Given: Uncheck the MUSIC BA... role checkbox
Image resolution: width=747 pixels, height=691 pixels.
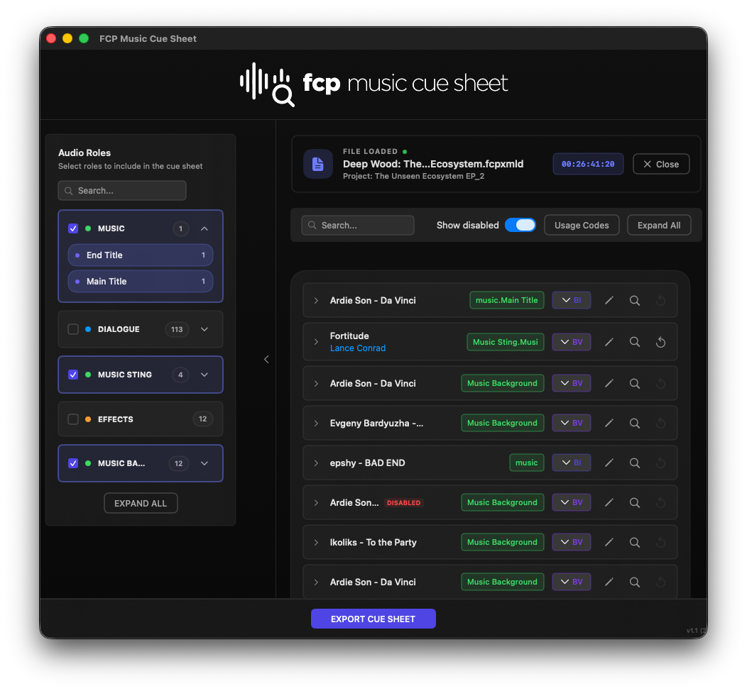Looking at the screenshot, I should tap(73, 463).
